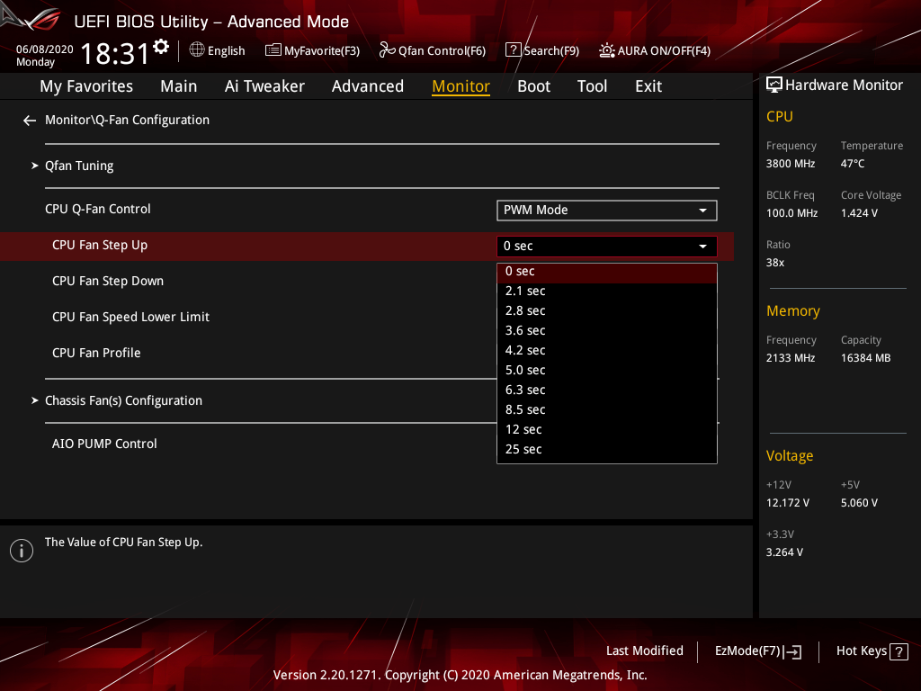Collapse the CPU Fan Step Up dropdown

[607, 247]
